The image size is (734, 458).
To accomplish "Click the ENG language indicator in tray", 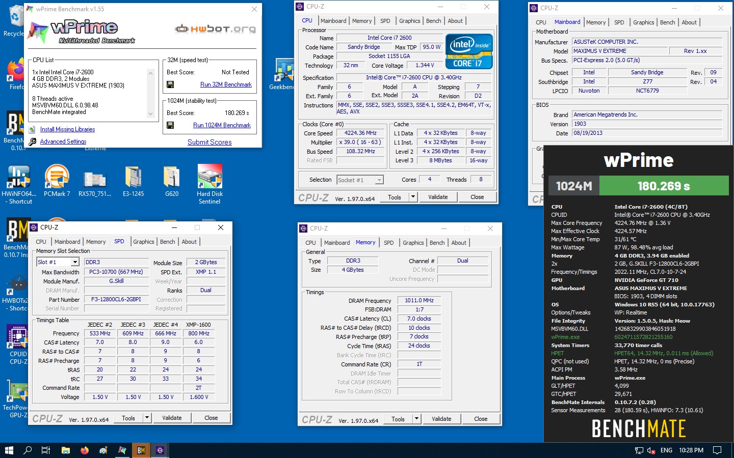I will point(666,450).
